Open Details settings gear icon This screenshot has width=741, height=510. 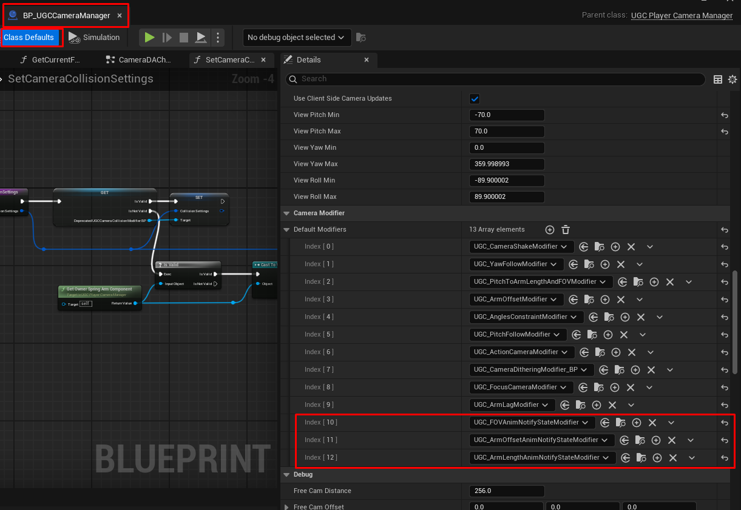pyautogui.click(x=733, y=79)
